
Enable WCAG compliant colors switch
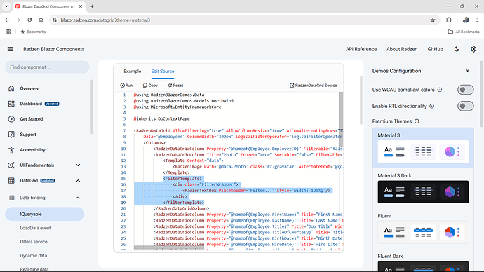[x=466, y=90]
